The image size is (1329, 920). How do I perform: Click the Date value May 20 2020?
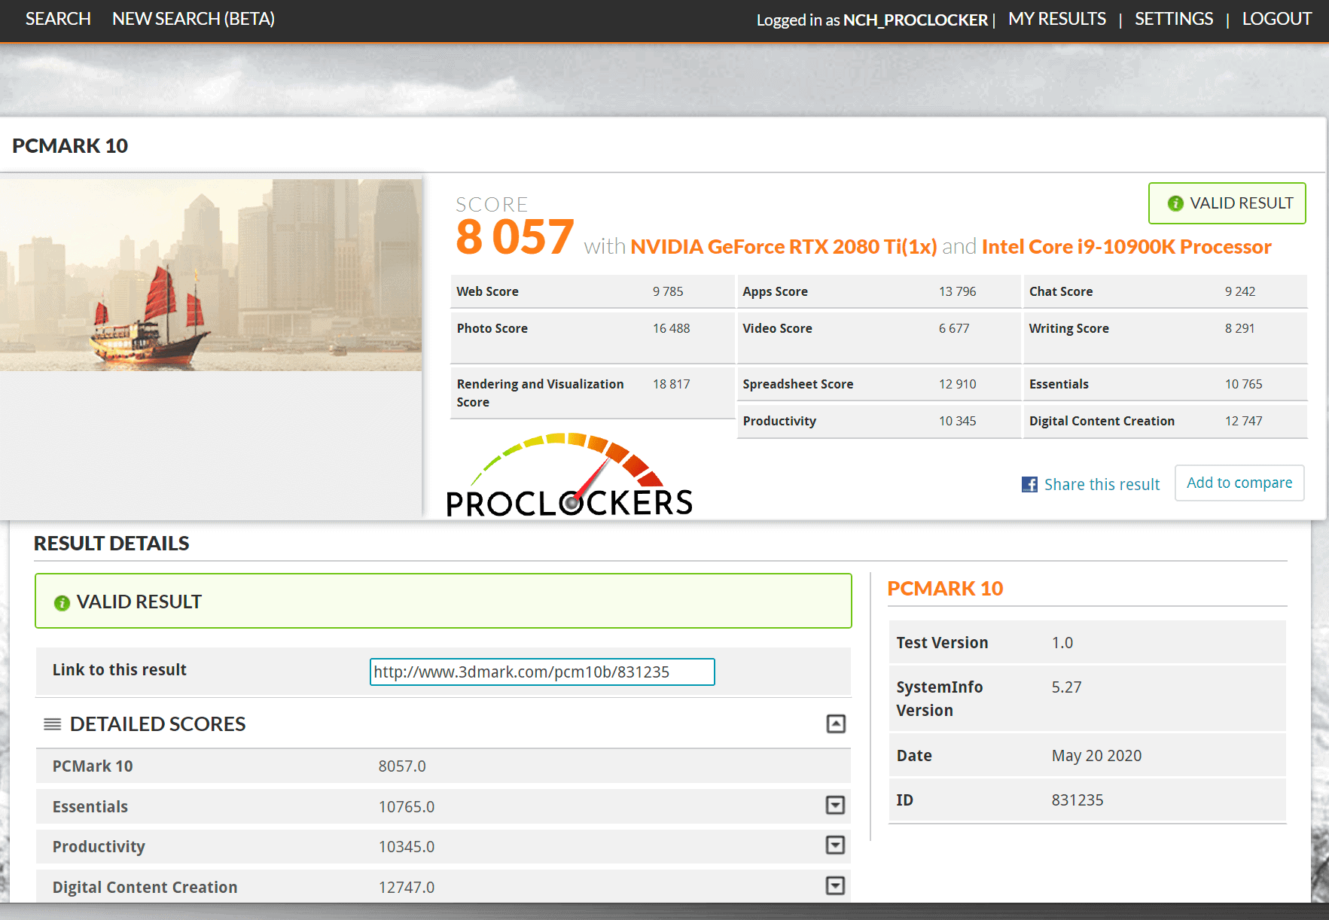point(1096,756)
